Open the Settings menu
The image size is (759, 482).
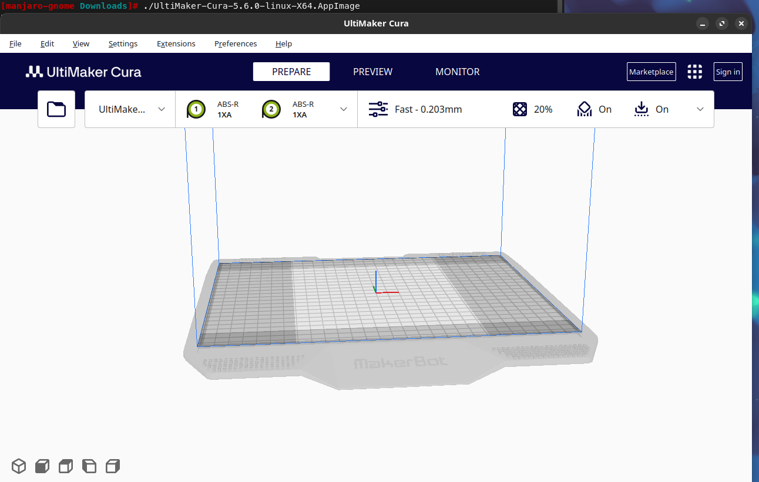123,43
